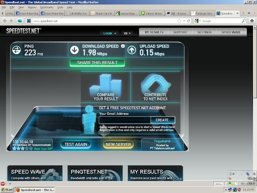
Task: Bookmark this page with the star icon
Action: pos(179,21)
